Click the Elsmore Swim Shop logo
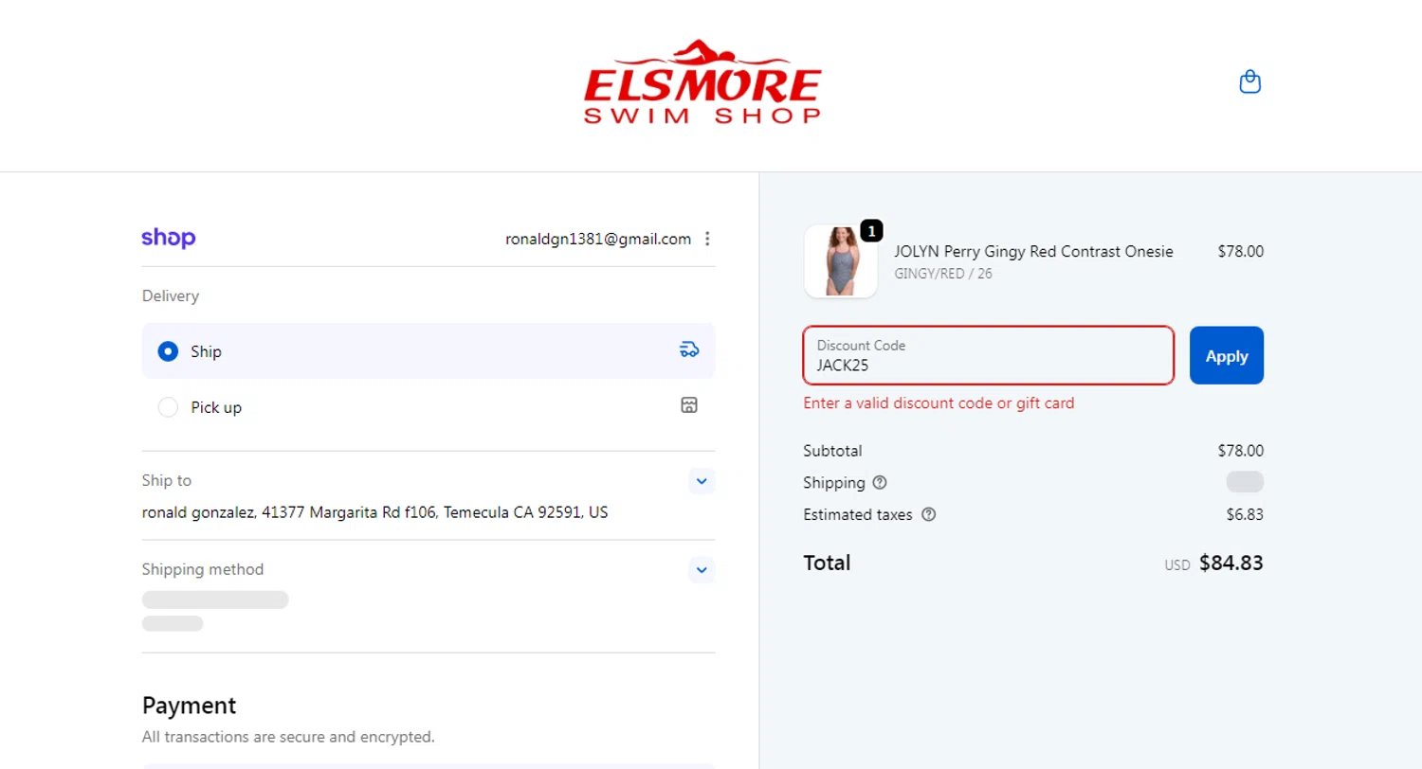 702,82
